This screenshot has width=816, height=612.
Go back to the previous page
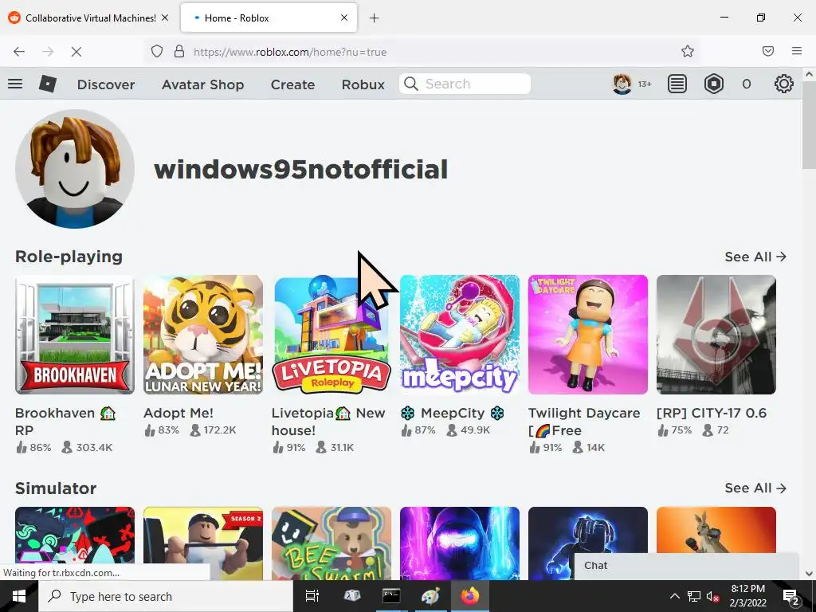pos(19,52)
